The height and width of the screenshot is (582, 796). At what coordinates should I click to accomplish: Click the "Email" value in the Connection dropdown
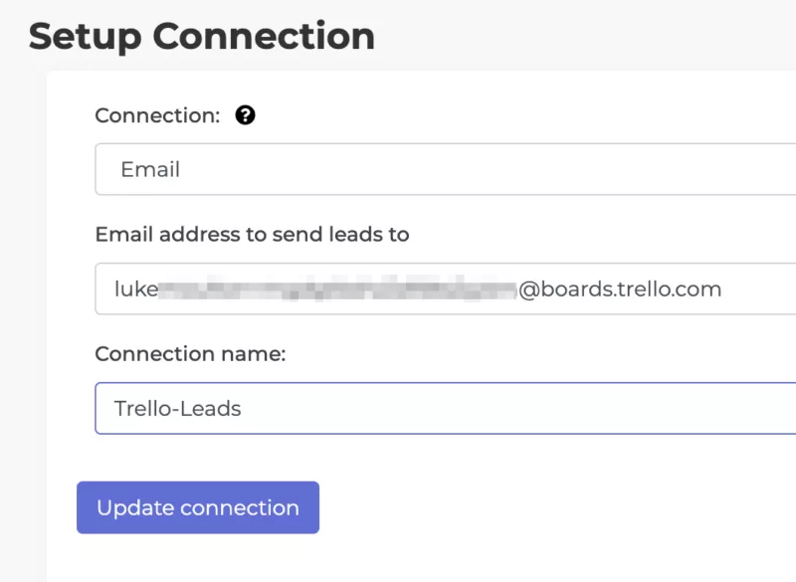[x=150, y=169]
